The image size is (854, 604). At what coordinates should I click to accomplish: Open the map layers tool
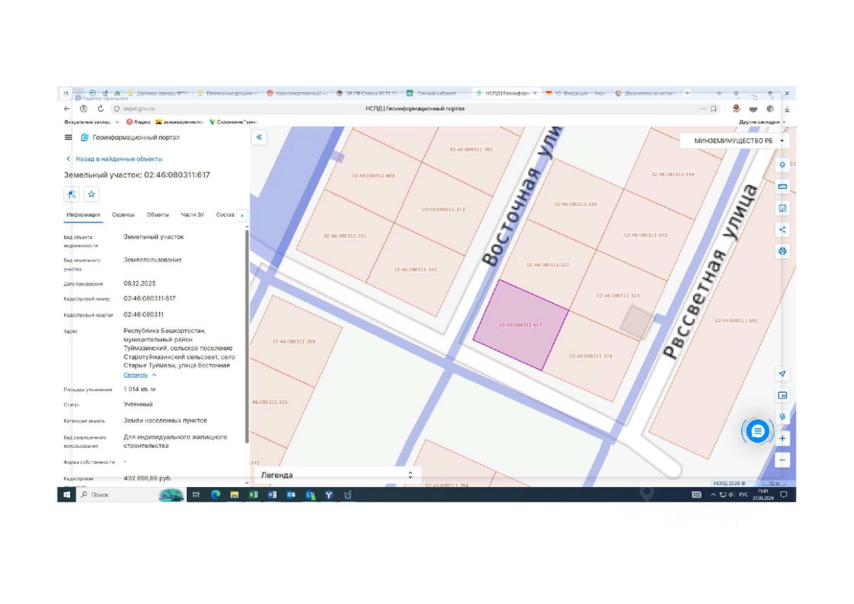click(783, 165)
